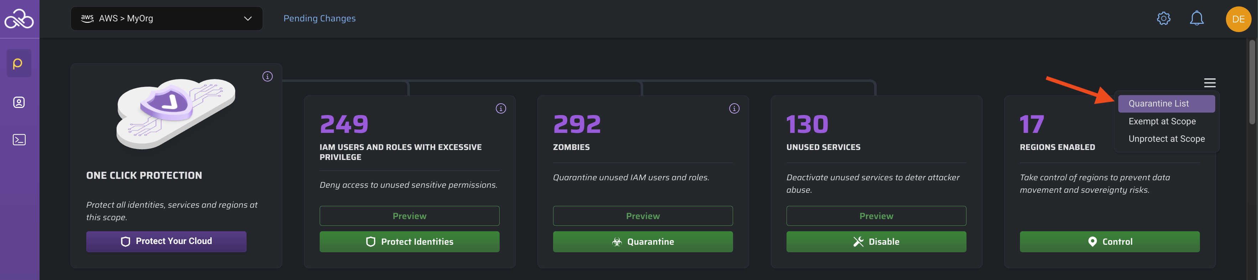Click Preview under Zombies
Viewport: 1258px width, 280px height.
642,216
